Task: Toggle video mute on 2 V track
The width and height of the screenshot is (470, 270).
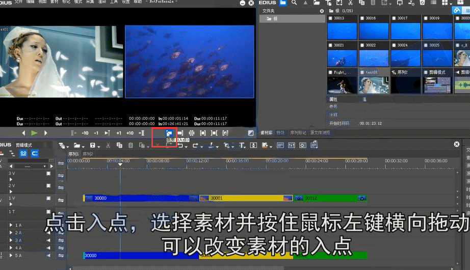Action: (x=48, y=186)
